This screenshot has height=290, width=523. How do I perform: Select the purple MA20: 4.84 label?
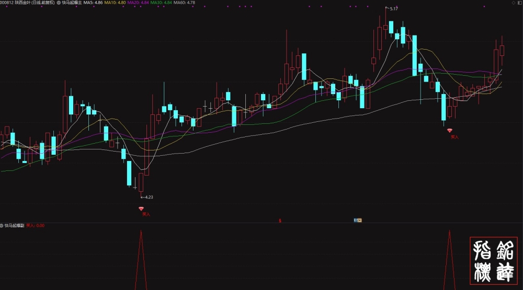tap(138, 3)
